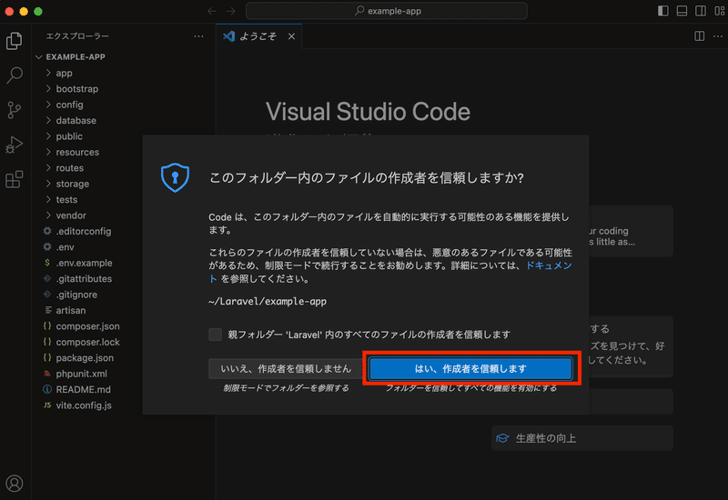
Task: Click the エクスプローラー panel title
Action: pyautogui.click(x=77, y=36)
